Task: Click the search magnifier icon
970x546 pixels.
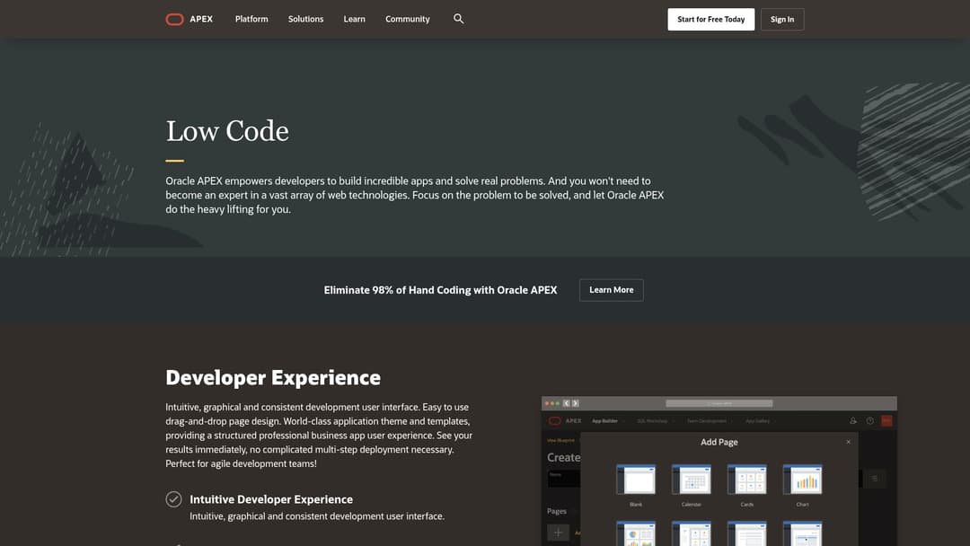Action: click(458, 19)
